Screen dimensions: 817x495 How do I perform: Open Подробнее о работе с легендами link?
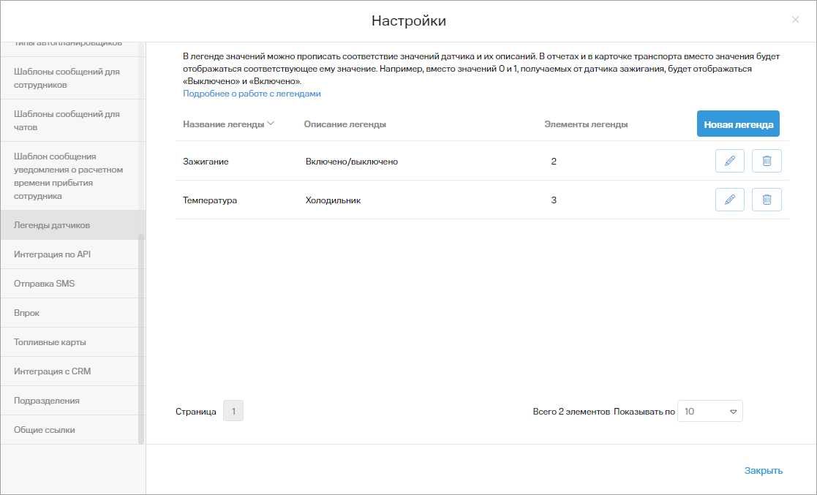point(252,94)
